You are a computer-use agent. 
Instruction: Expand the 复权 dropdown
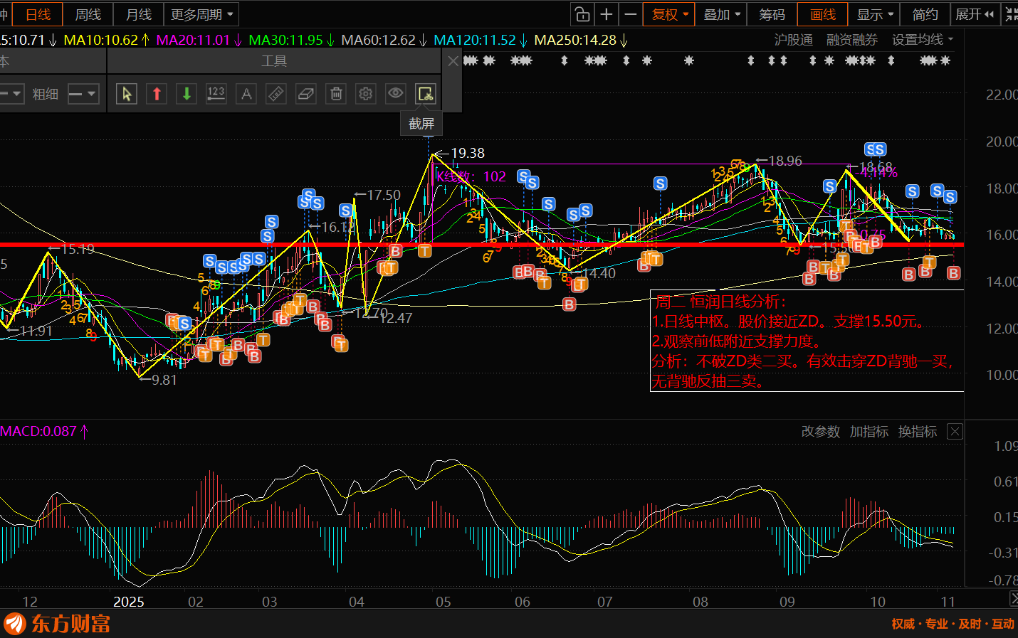pyautogui.click(x=669, y=14)
